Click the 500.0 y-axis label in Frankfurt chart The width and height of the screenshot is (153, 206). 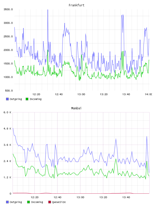coord(9,91)
